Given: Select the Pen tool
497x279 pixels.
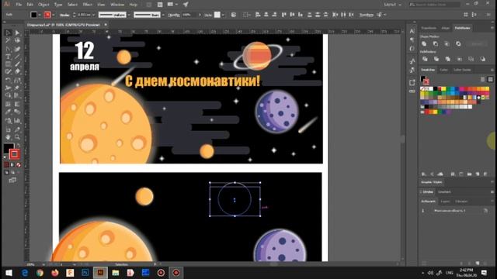Looking at the screenshot, I should [x=8, y=49].
